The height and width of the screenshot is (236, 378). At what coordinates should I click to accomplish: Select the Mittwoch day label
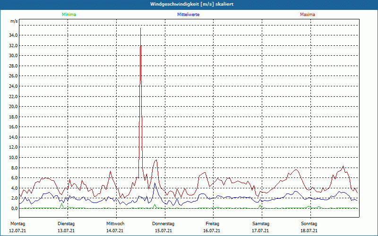(x=115, y=223)
